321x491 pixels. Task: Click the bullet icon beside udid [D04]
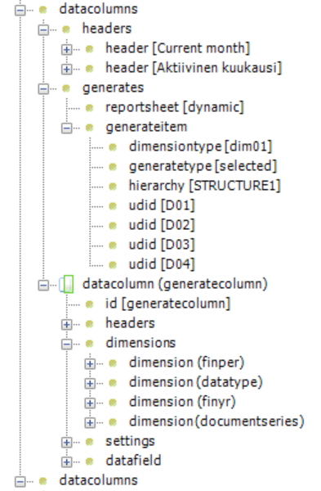(x=113, y=265)
